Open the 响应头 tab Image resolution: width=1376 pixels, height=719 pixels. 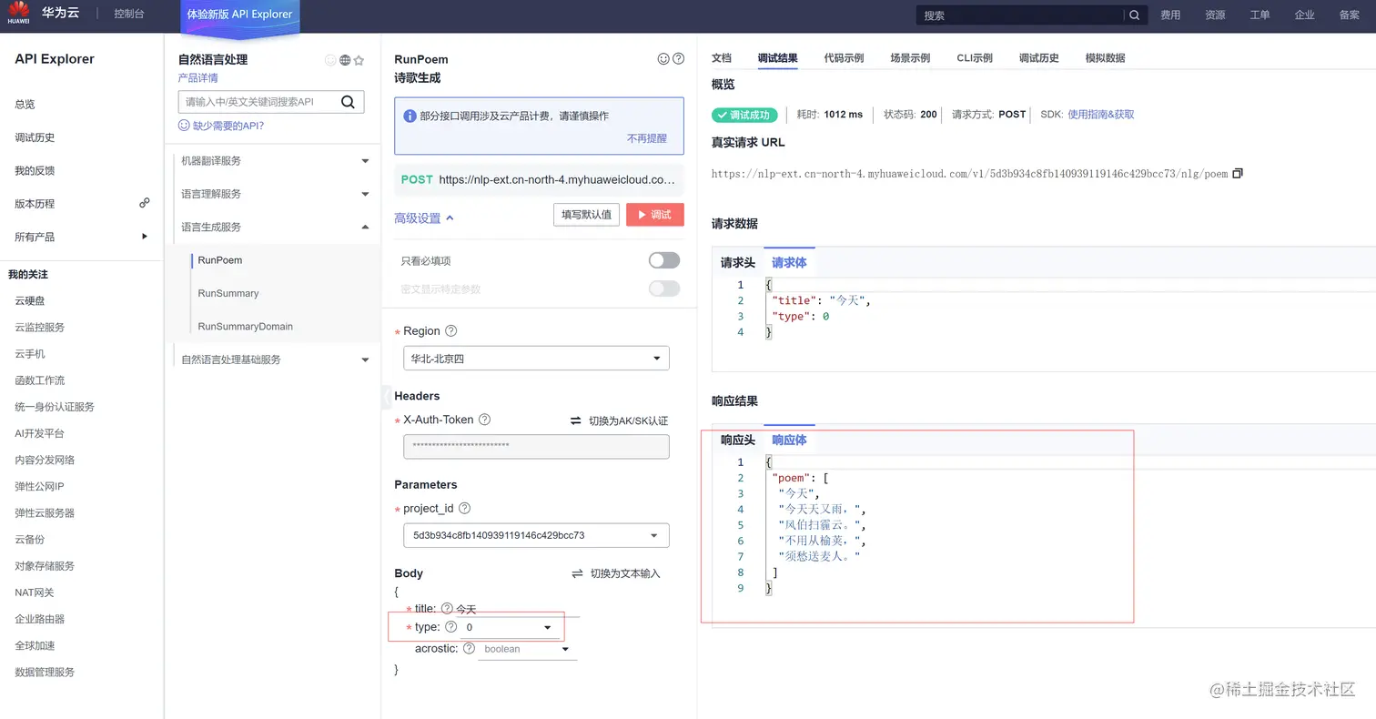pos(738,440)
